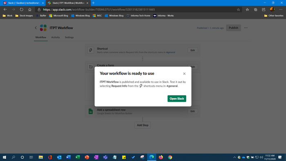Click the Add Step button
Image resolution: width=286 pixels, height=161 pixels.
[x=143, y=125]
